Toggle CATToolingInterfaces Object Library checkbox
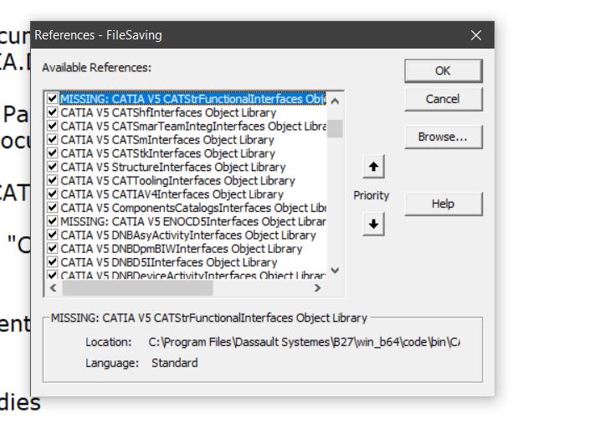600x429 pixels. click(x=53, y=180)
